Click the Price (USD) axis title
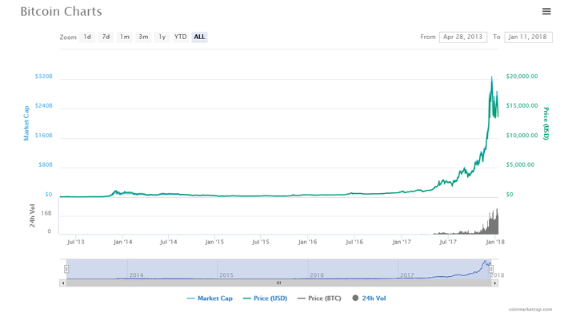This screenshot has height=312, width=576. tap(546, 124)
